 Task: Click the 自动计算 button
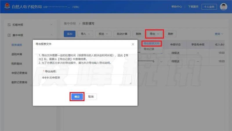[122, 34]
